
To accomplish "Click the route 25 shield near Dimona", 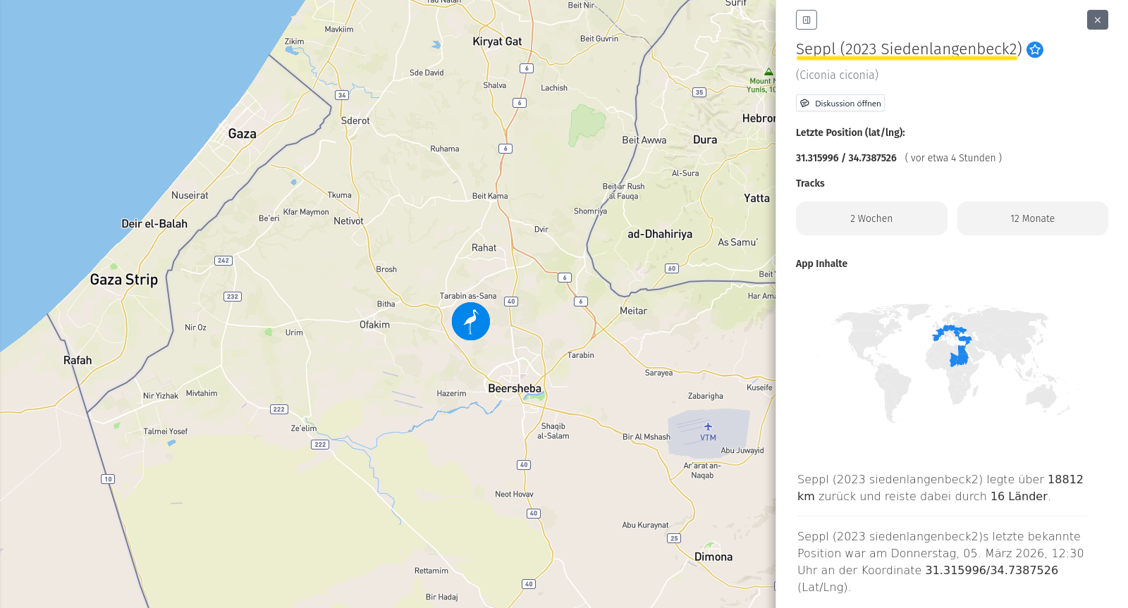I will click(x=674, y=538).
